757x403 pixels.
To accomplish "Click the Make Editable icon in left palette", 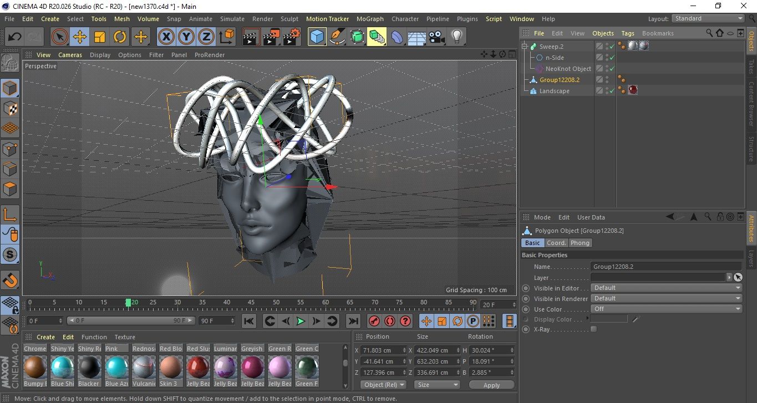I will pyautogui.click(x=10, y=63).
